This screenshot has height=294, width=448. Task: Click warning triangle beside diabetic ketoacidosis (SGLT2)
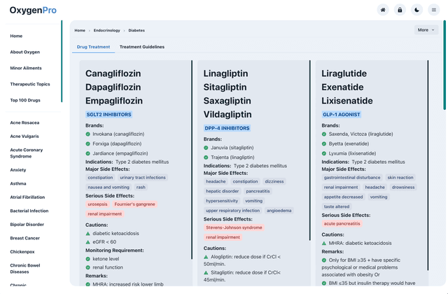[87, 233]
